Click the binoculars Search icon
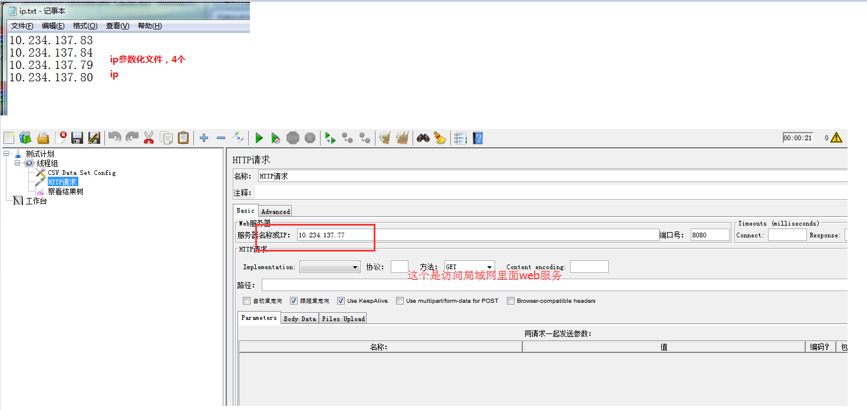Screen dimensions: 867x410 (423, 138)
